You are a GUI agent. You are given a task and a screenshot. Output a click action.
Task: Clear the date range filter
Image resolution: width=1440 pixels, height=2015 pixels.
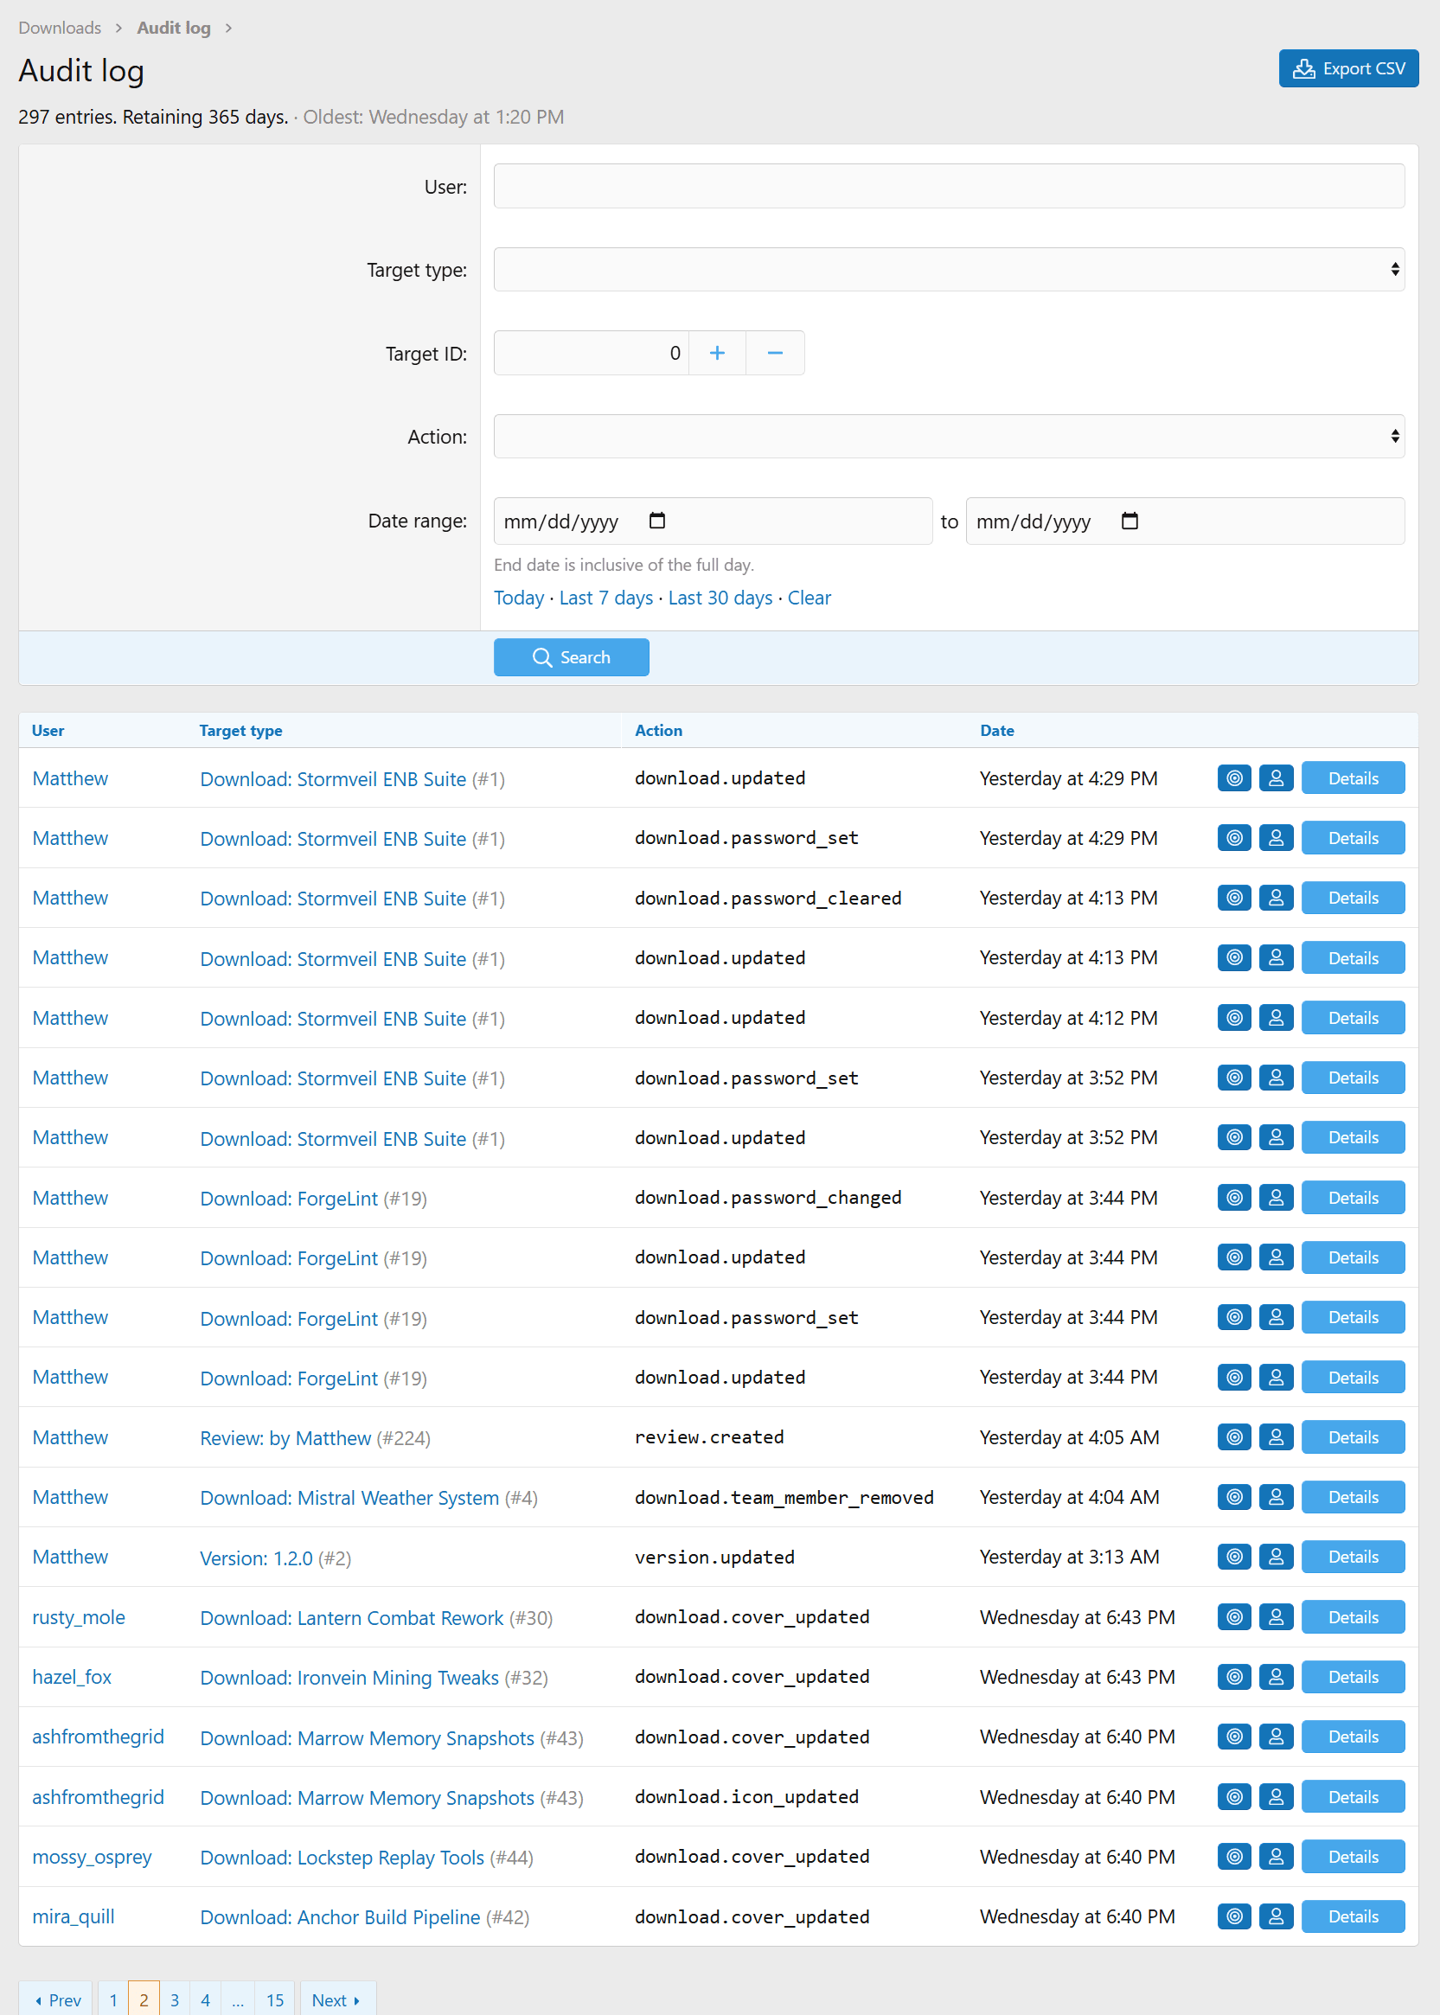[809, 598]
